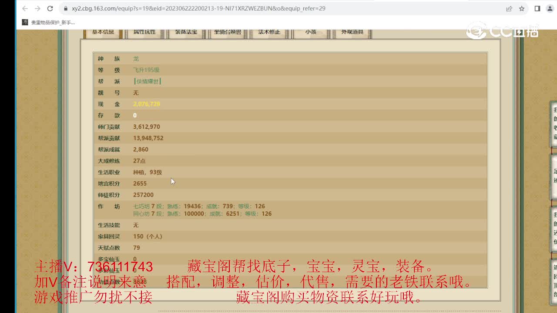This screenshot has width=557, height=313.
Task: Switch to the 基本信息 tab
Action: point(103,33)
